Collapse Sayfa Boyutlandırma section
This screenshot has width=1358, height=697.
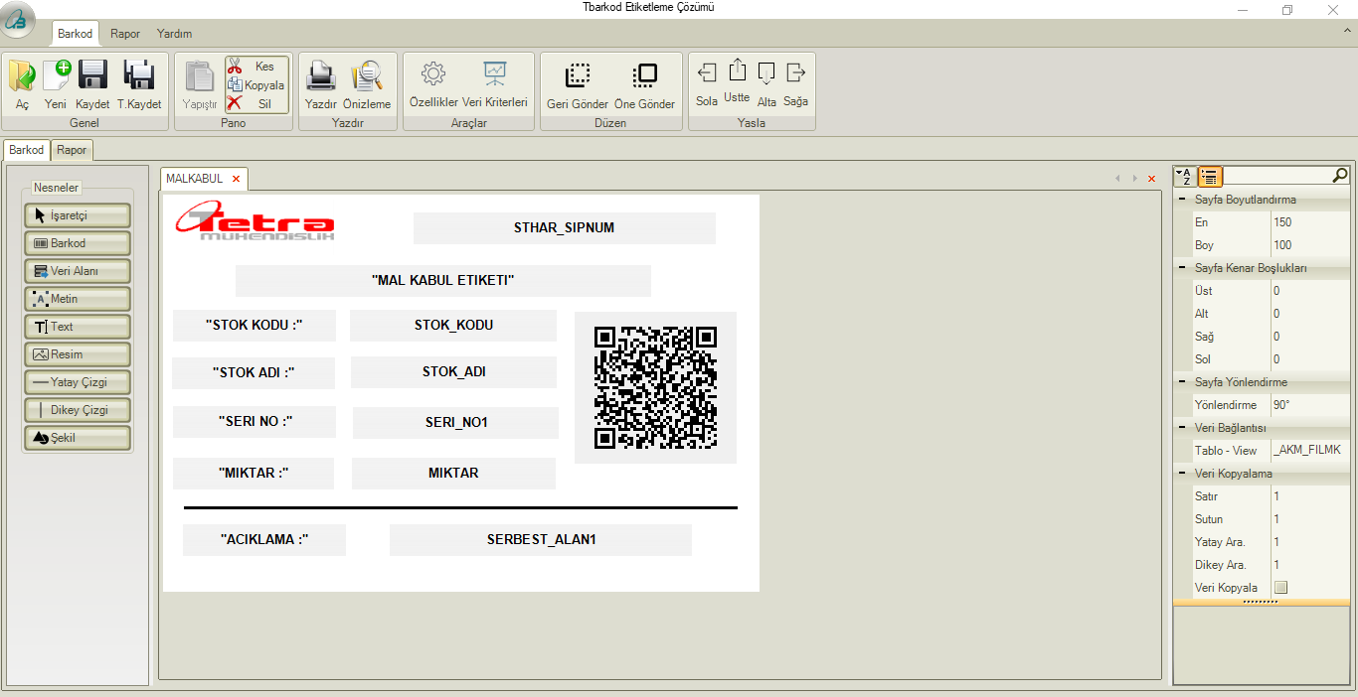pyautogui.click(x=1182, y=200)
